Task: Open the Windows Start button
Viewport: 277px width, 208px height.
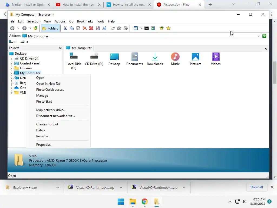Action: pos(121,201)
